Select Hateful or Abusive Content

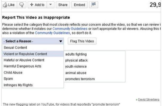click(33, 60)
